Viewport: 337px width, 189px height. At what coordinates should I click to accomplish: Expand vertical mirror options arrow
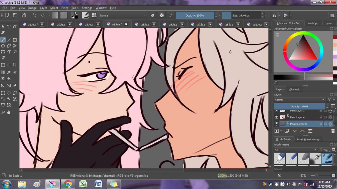(x=291, y=15)
